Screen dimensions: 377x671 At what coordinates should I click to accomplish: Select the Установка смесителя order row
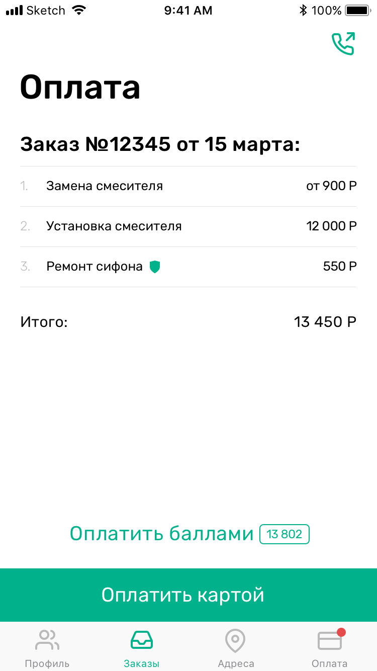[x=188, y=226]
